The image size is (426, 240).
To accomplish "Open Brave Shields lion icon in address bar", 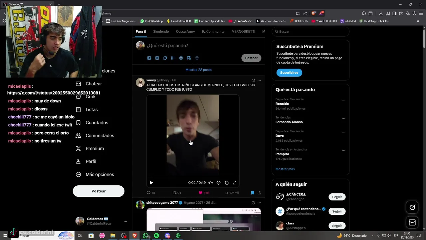I will [x=313, y=13].
